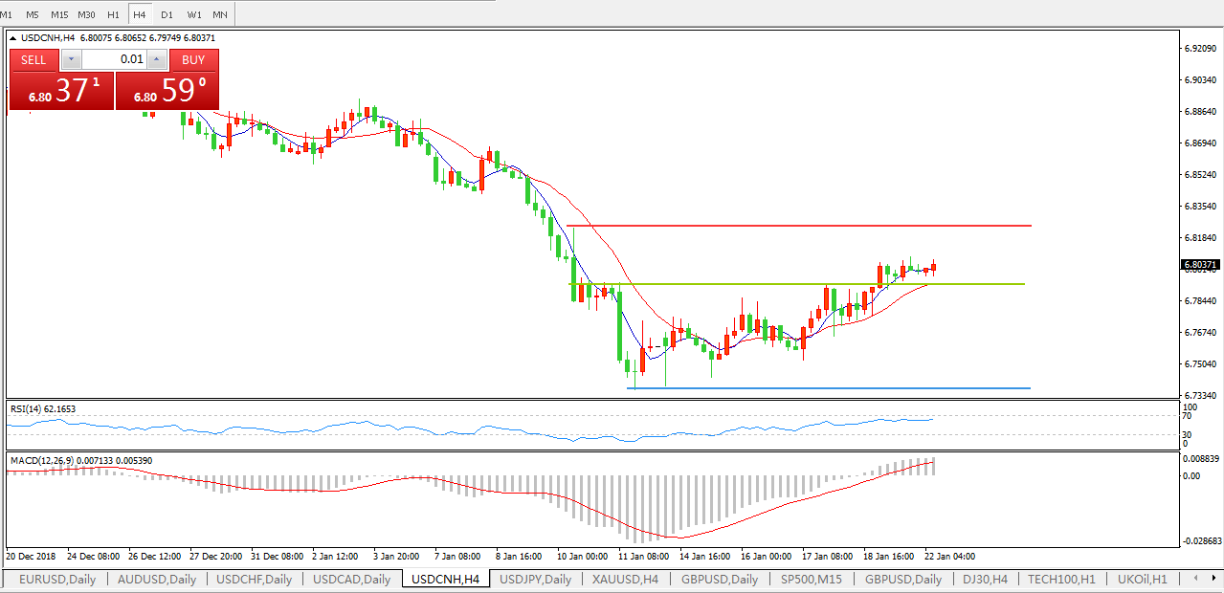
Task: Switch to the XAUUSD,H4 chart tab
Action: point(626,579)
